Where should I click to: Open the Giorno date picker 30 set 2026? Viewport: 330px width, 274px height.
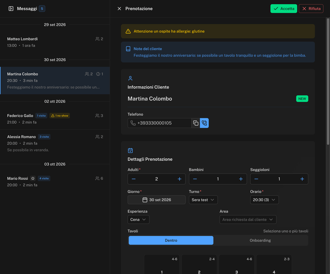pyautogui.click(x=157, y=200)
